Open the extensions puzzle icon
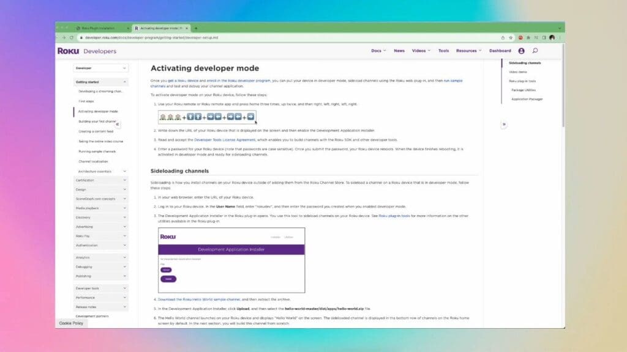Image resolution: width=627 pixels, height=352 pixels. tap(528, 37)
